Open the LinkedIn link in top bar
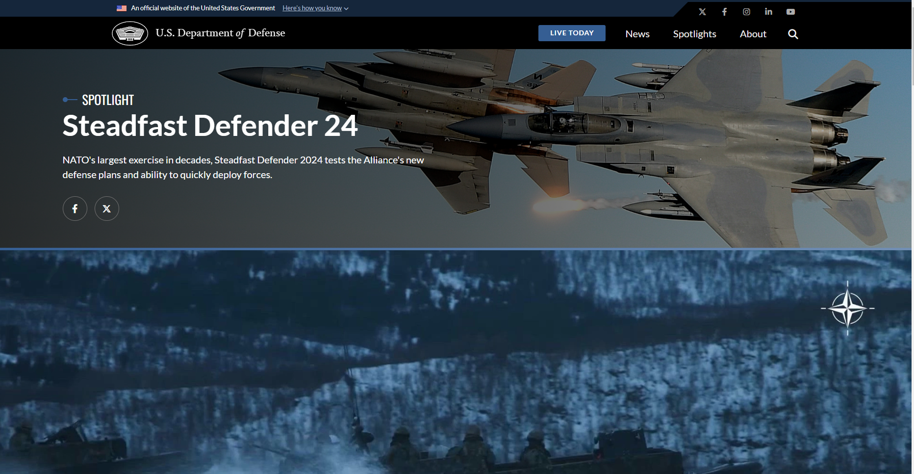Image resolution: width=914 pixels, height=474 pixels. [768, 12]
